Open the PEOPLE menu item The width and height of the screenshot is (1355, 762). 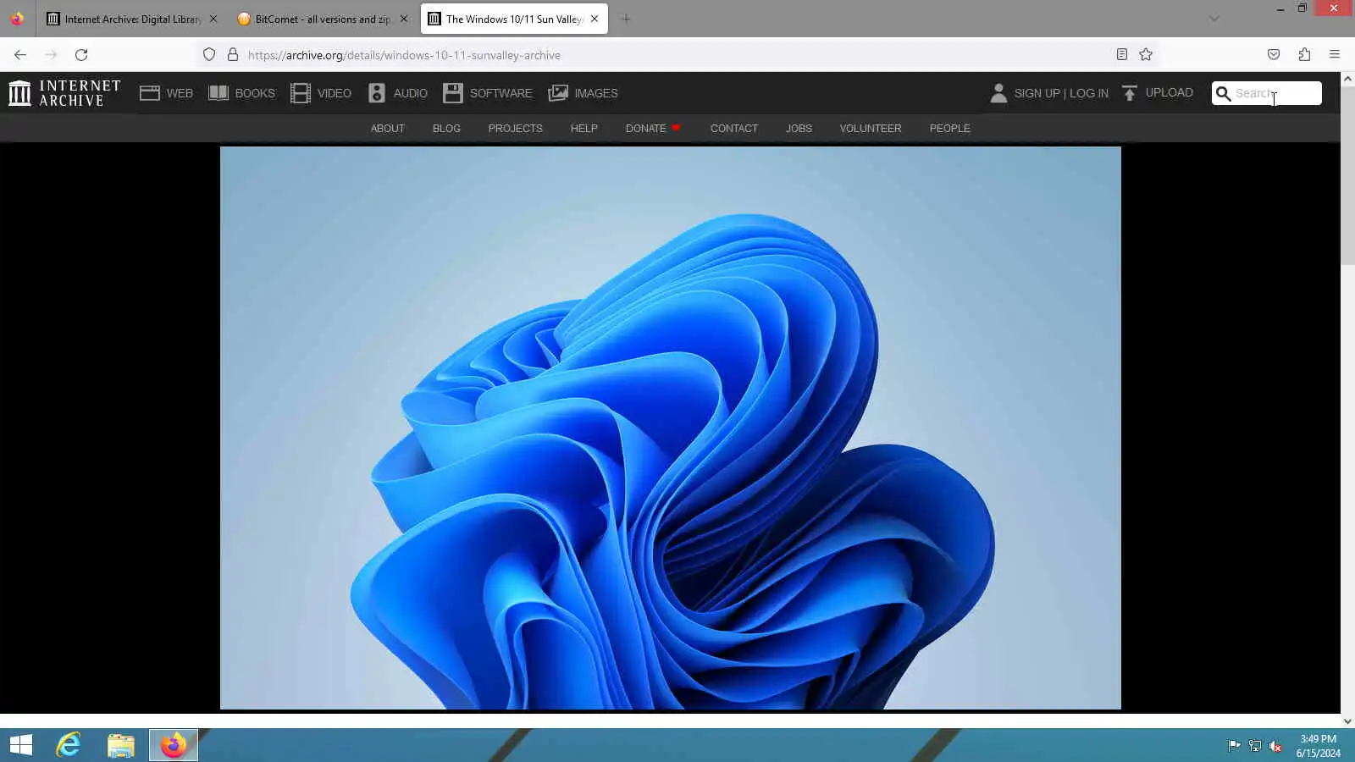950,129
